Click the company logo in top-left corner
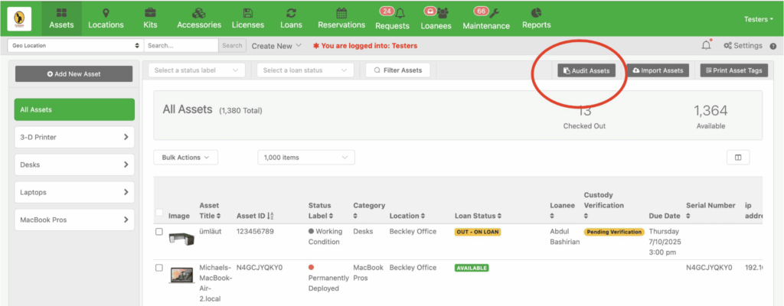The height and width of the screenshot is (306, 784). (x=19, y=19)
